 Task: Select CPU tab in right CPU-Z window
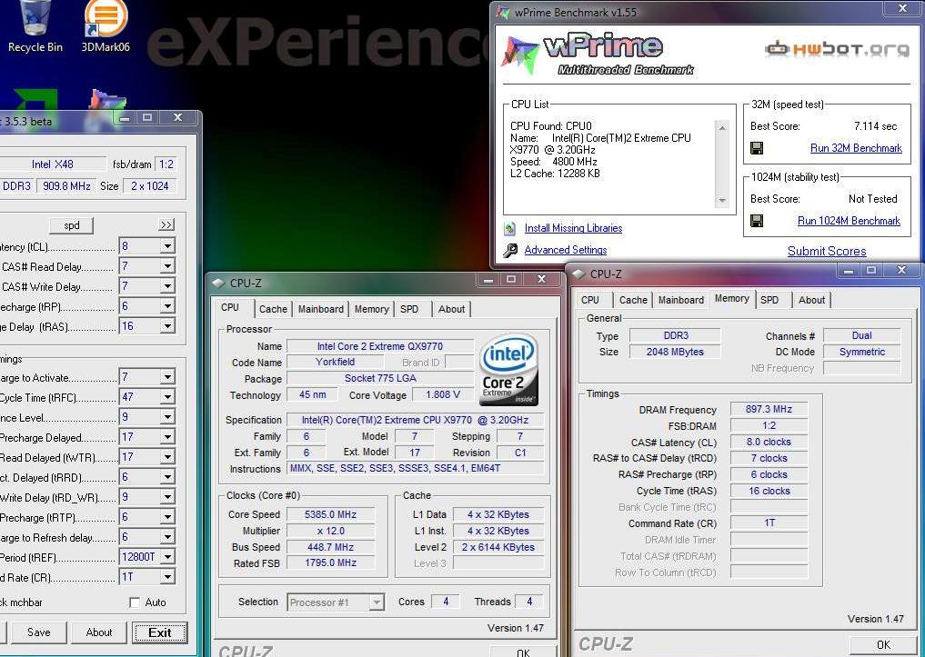coord(590,299)
